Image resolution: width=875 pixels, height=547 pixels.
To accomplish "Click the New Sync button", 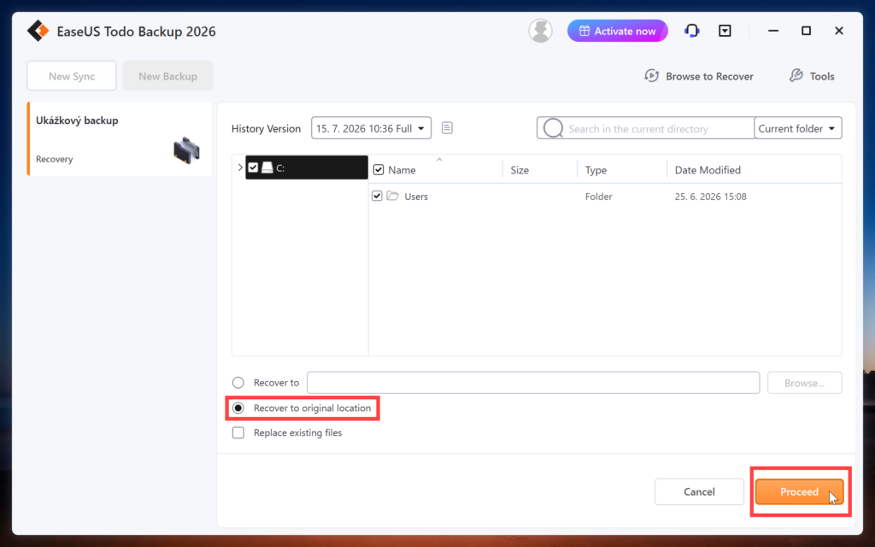I will tap(72, 76).
